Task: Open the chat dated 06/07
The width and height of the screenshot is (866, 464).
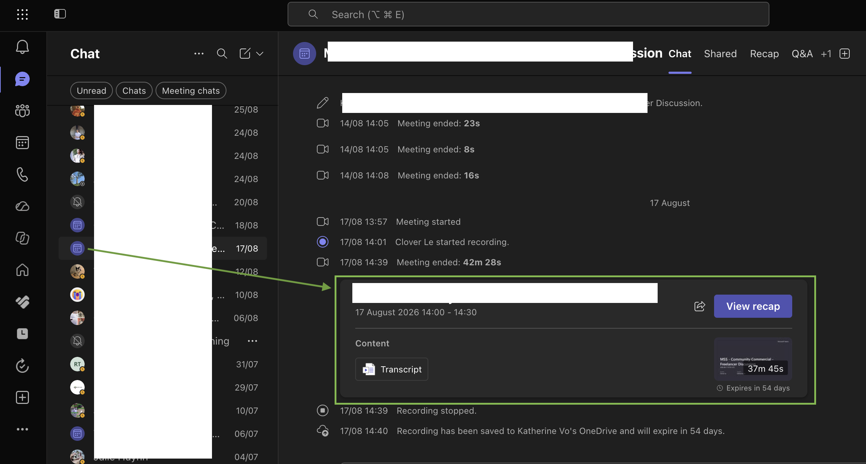Action: (163, 434)
